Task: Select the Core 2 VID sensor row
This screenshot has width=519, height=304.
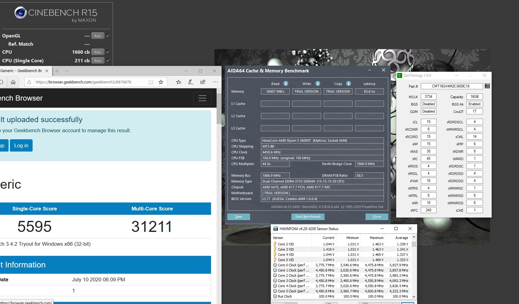Action: pyautogui.click(x=341, y=244)
